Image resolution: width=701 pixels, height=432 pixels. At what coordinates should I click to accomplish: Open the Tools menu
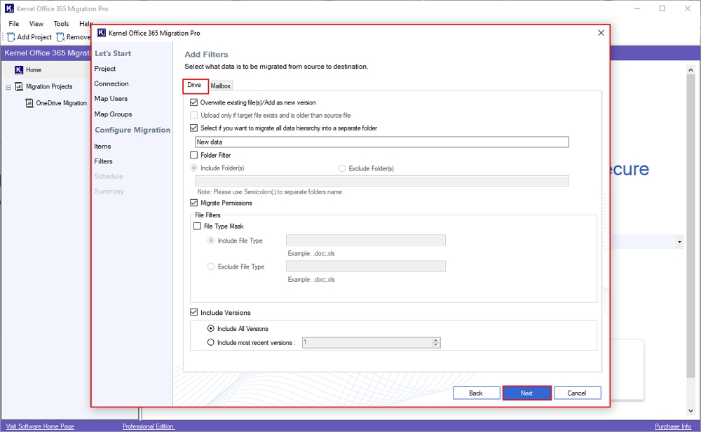61,24
